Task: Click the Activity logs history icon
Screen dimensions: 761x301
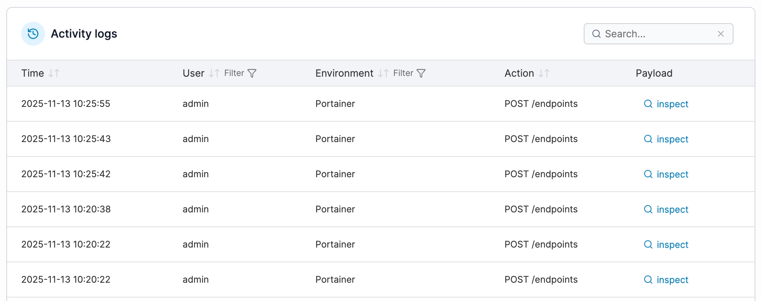Action: pyautogui.click(x=33, y=34)
